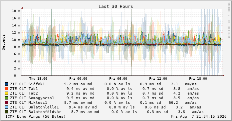Click the '6 m' y-axis value

point(17,54)
